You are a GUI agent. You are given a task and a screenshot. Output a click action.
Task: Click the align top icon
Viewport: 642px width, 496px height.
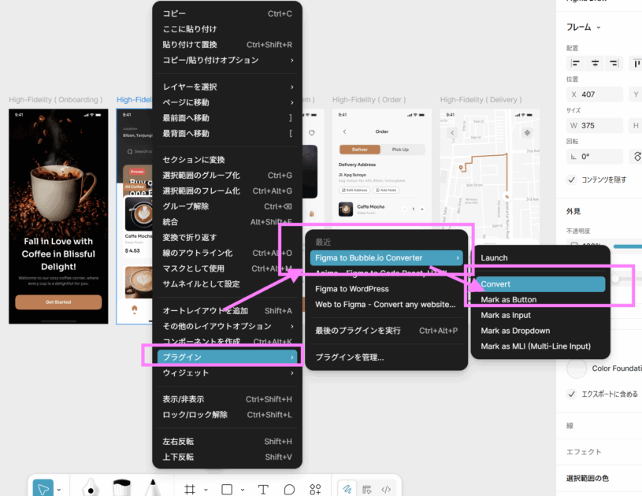pyautogui.click(x=636, y=63)
